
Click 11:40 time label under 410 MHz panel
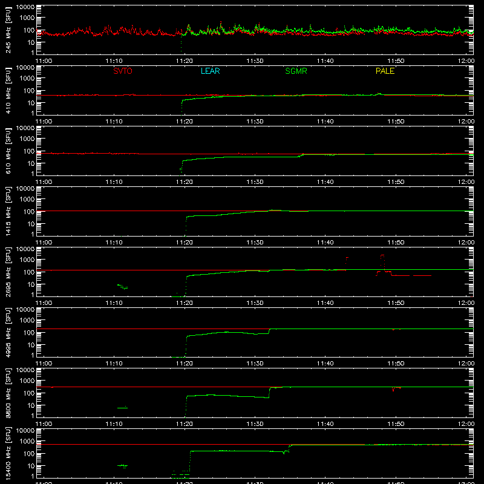325,122
